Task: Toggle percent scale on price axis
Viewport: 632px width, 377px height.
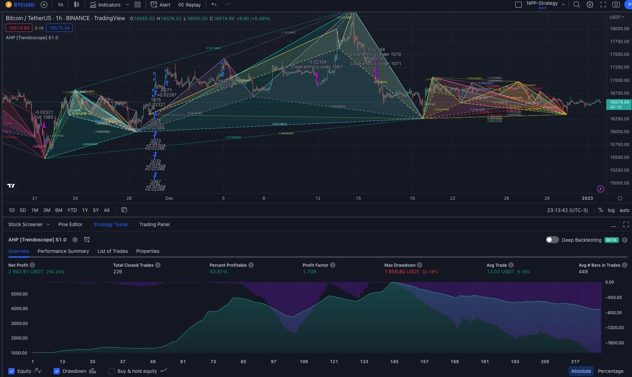Action: (x=600, y=210)
